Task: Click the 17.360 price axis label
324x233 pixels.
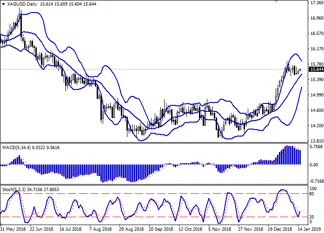Action: pos(316,3)
